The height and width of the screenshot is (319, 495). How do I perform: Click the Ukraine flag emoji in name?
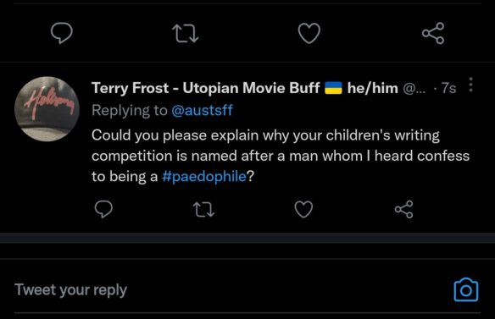[x=334, y=88]
